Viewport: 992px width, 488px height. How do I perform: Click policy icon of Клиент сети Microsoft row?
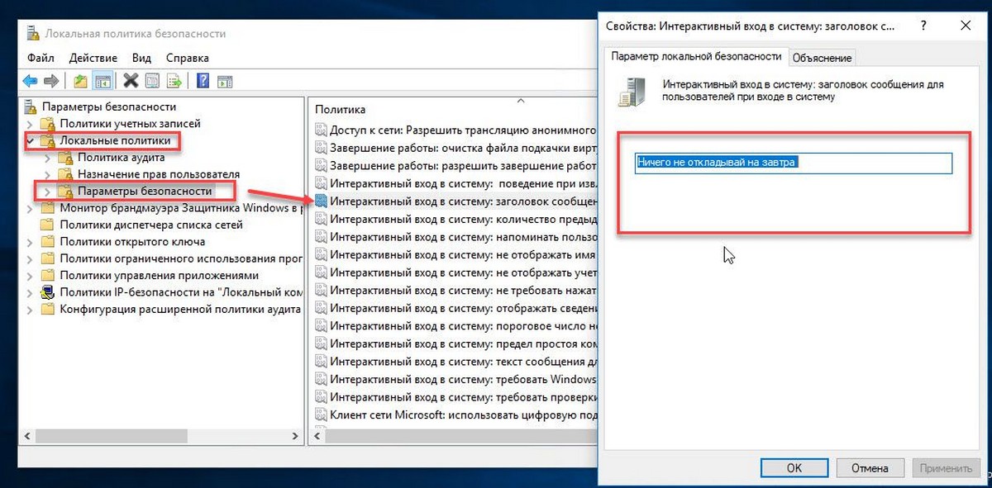(x=321, y=415)
